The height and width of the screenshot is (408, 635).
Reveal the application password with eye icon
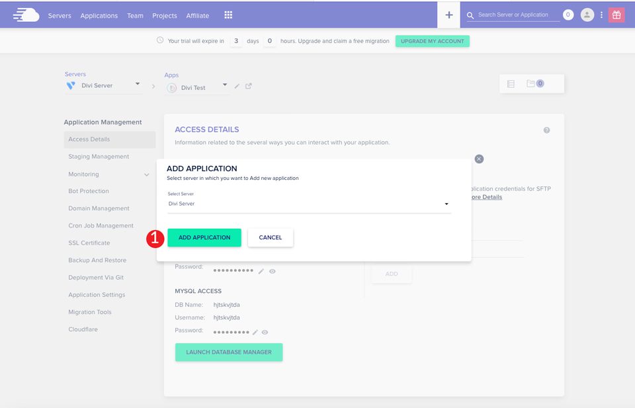272,271
